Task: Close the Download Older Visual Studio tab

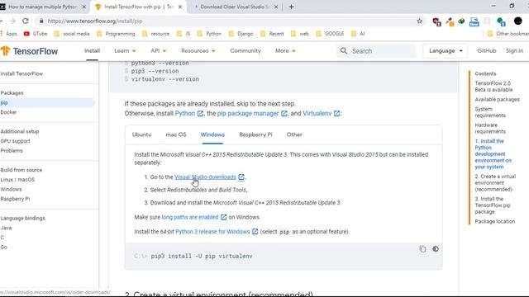Action: point(275,7)
